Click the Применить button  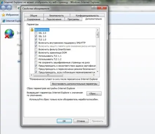pyautogui.click(x=97, y=121)
